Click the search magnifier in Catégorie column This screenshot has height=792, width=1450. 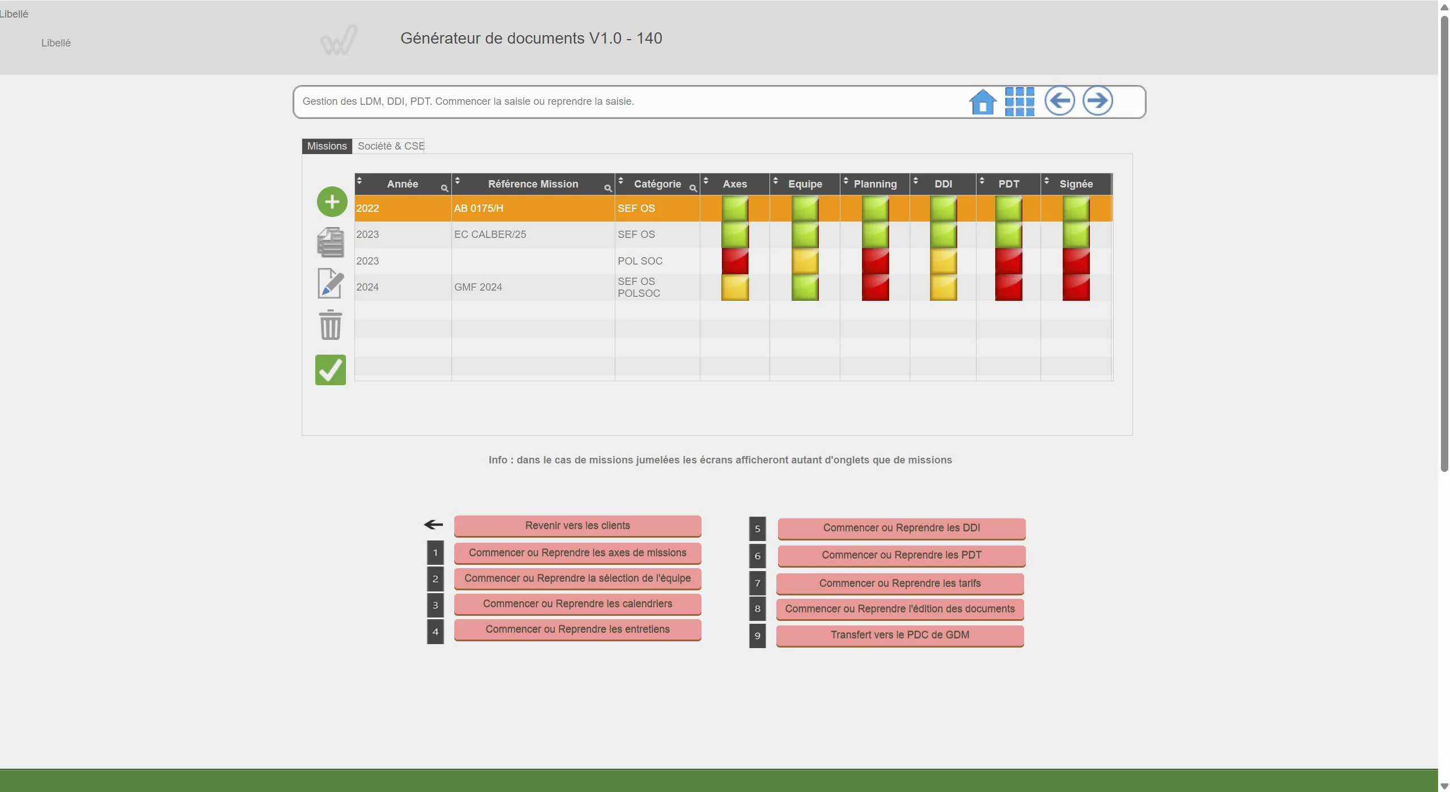click(x=693, y=189)
